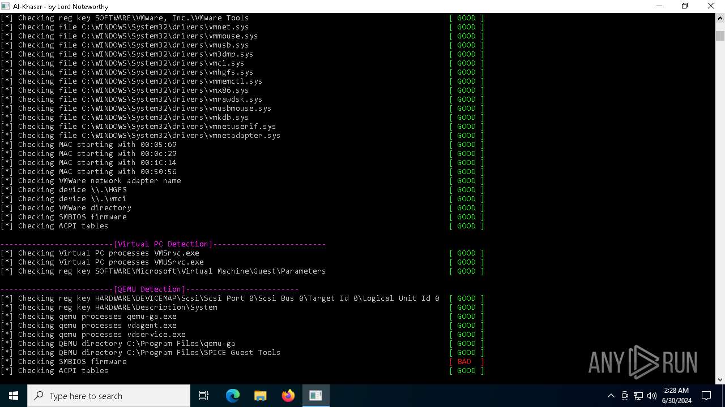
Task: Open Task View on the taskbar
Action: (x=204, y=396)
